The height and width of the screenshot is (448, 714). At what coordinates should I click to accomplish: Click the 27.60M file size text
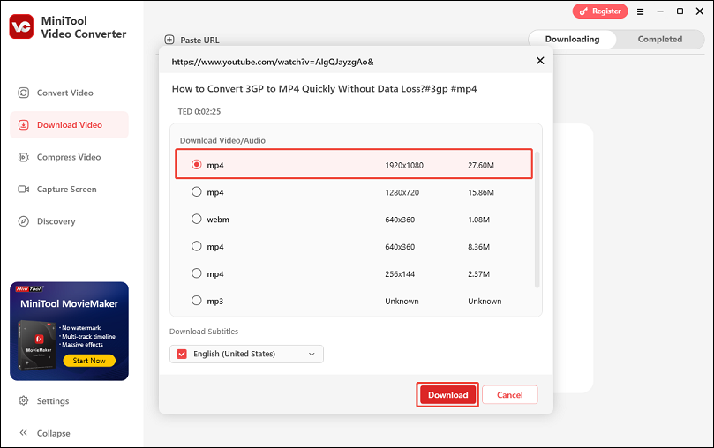pyautogui.click(x=481, y=165)
